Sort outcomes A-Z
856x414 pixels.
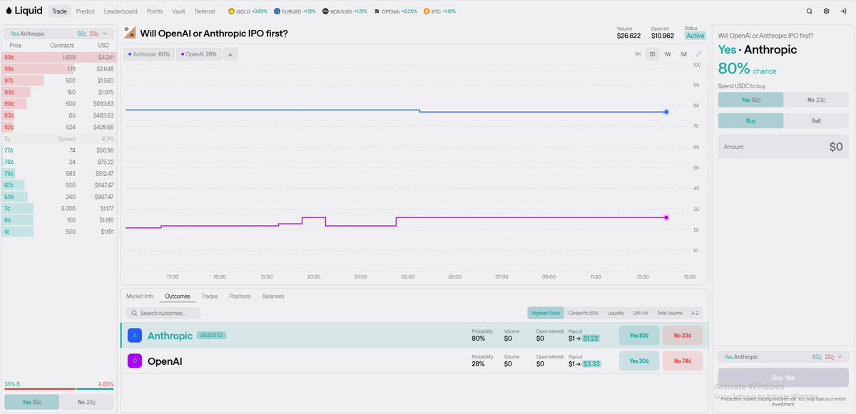695,313
